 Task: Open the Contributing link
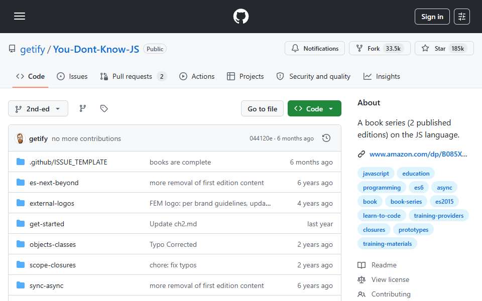point(384,294)
